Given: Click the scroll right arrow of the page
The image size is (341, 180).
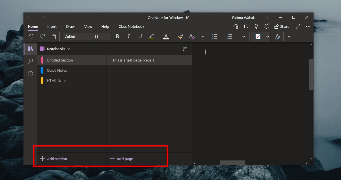Looking at the screenshot, I should point(307,163).
